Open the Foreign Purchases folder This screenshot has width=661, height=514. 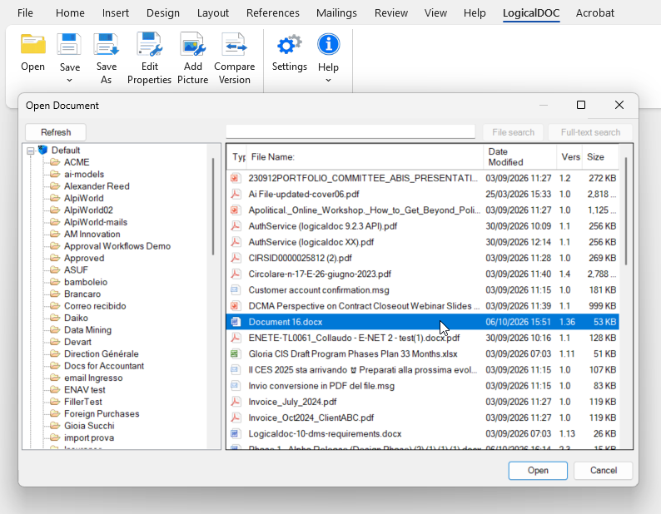coord(102,413)
